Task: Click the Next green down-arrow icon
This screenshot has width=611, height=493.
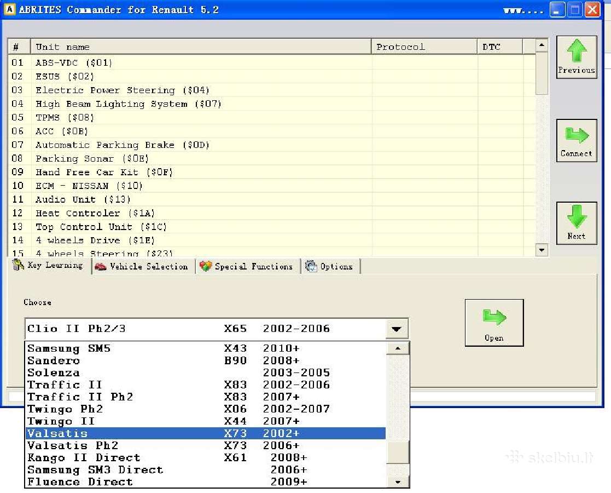Action: (577, 216)
